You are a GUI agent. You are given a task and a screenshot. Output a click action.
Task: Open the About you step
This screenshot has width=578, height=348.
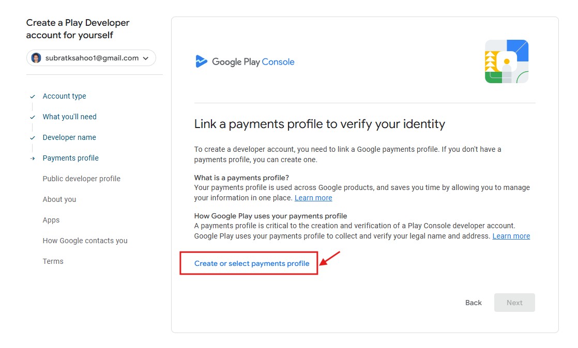(59, 199)
